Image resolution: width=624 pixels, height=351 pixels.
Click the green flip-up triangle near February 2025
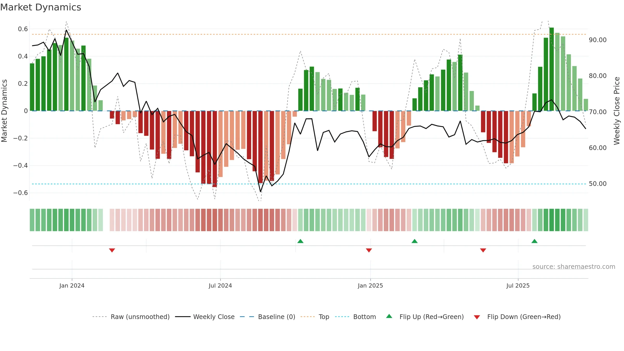tap(414, 241)
